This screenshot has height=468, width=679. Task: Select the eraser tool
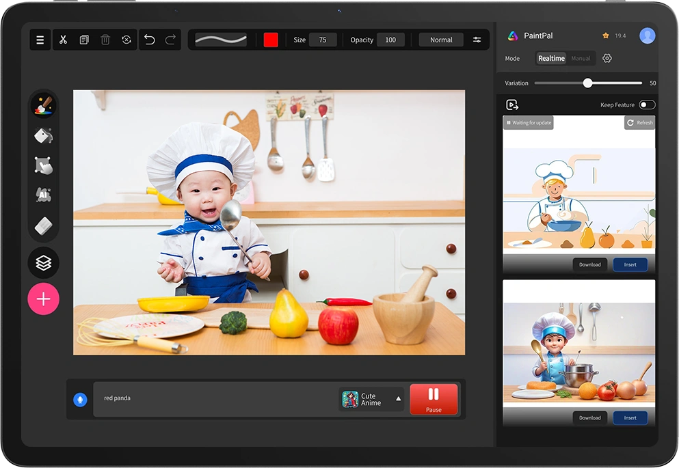click(x=43, y=225)
